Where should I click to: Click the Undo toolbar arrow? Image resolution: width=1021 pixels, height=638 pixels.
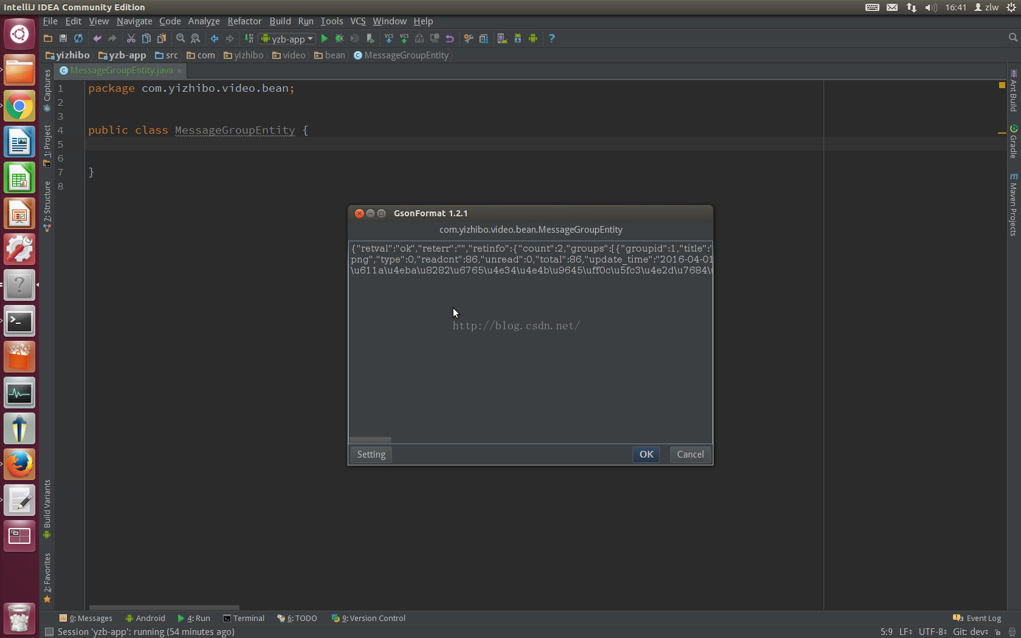pyautogui.click(x=97, y=38)
